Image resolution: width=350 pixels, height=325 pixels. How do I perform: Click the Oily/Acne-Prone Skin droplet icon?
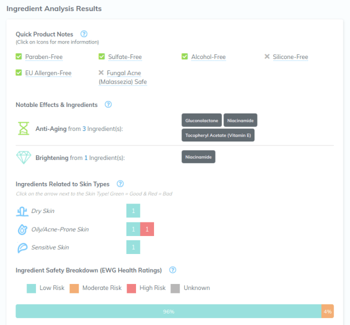[22, 229]
